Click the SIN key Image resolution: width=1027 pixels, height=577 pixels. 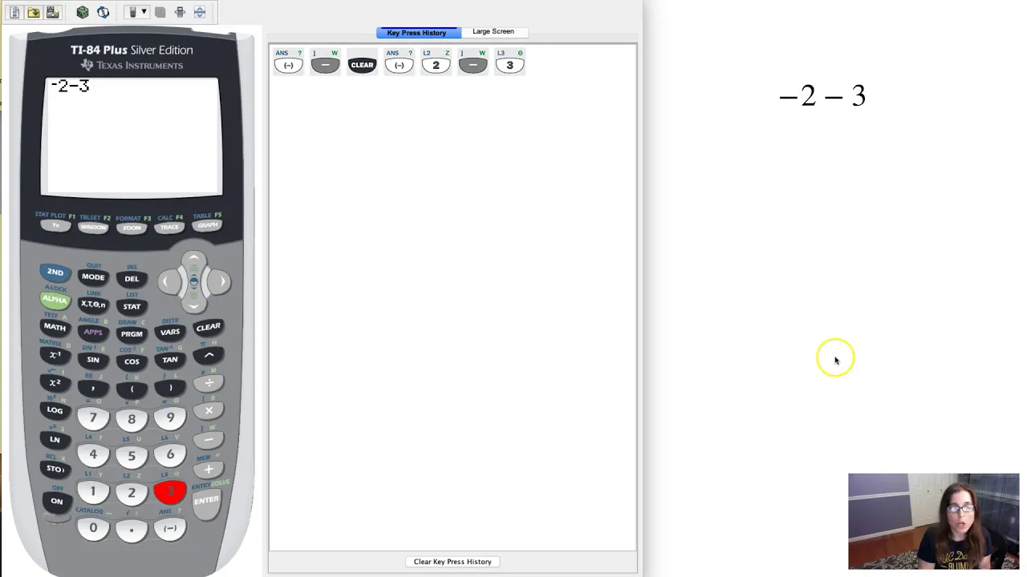pos(93,360)
